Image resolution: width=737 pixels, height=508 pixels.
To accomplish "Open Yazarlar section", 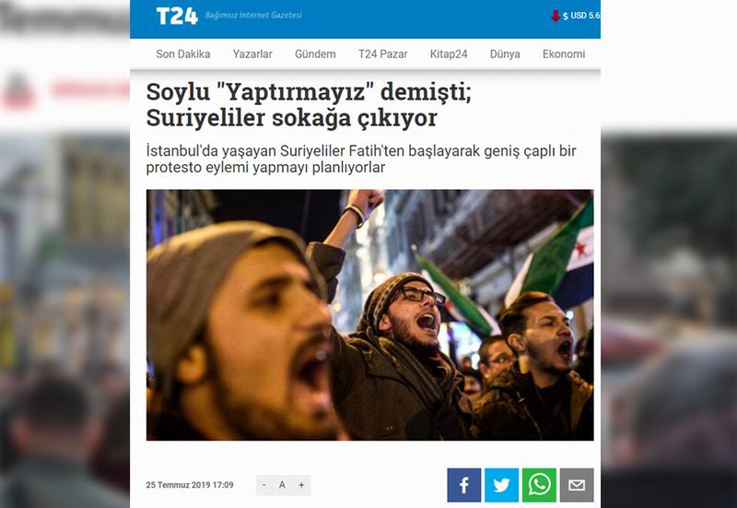I will tap(252, 54).
